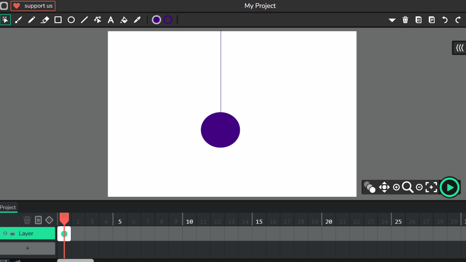Viewport: 466px width, 262px height.
Task: Open the stroke color picker
Action: [168, 20]
